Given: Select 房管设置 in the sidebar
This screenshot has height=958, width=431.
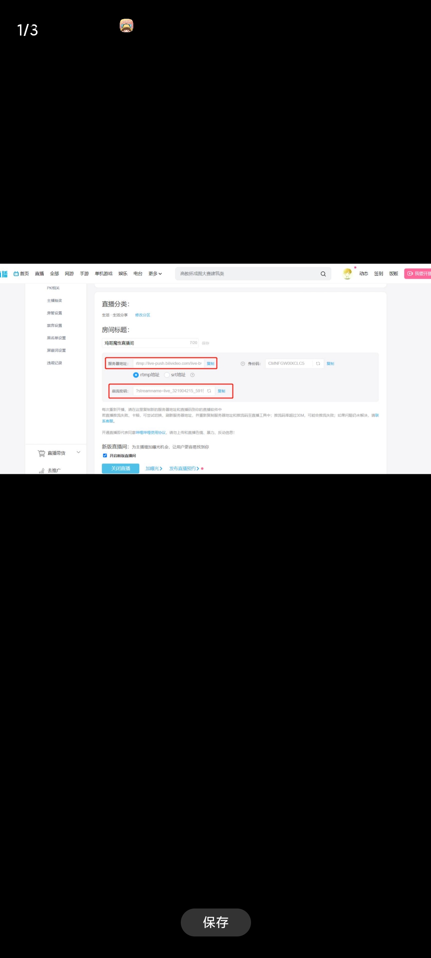Looking at the screenshot, I should tap(55, 313).
